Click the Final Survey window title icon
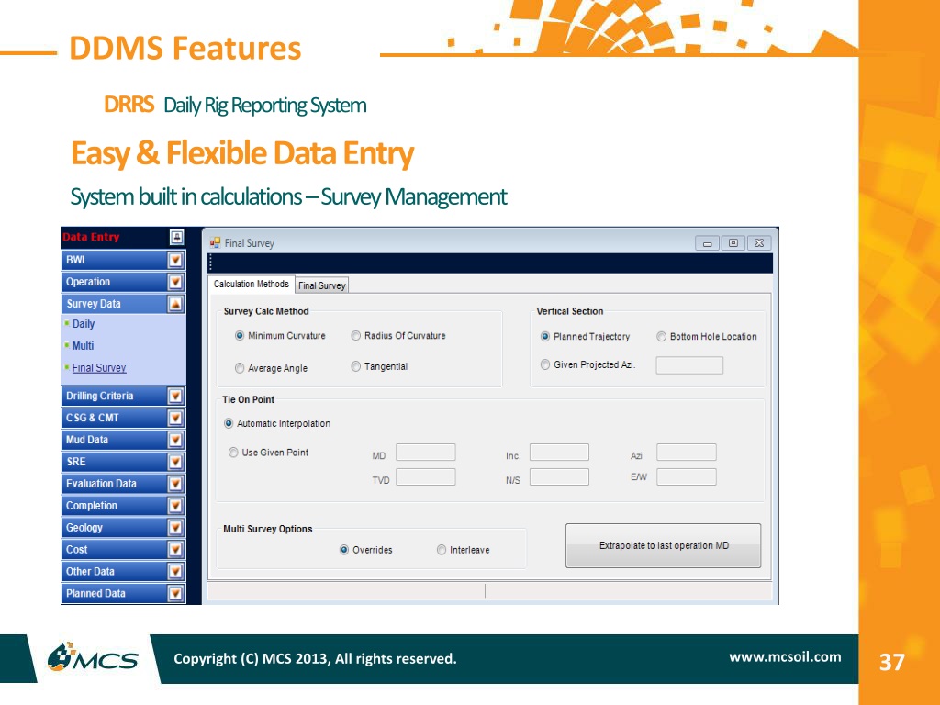Screen dimensions: 940x705 click(215, 242)
